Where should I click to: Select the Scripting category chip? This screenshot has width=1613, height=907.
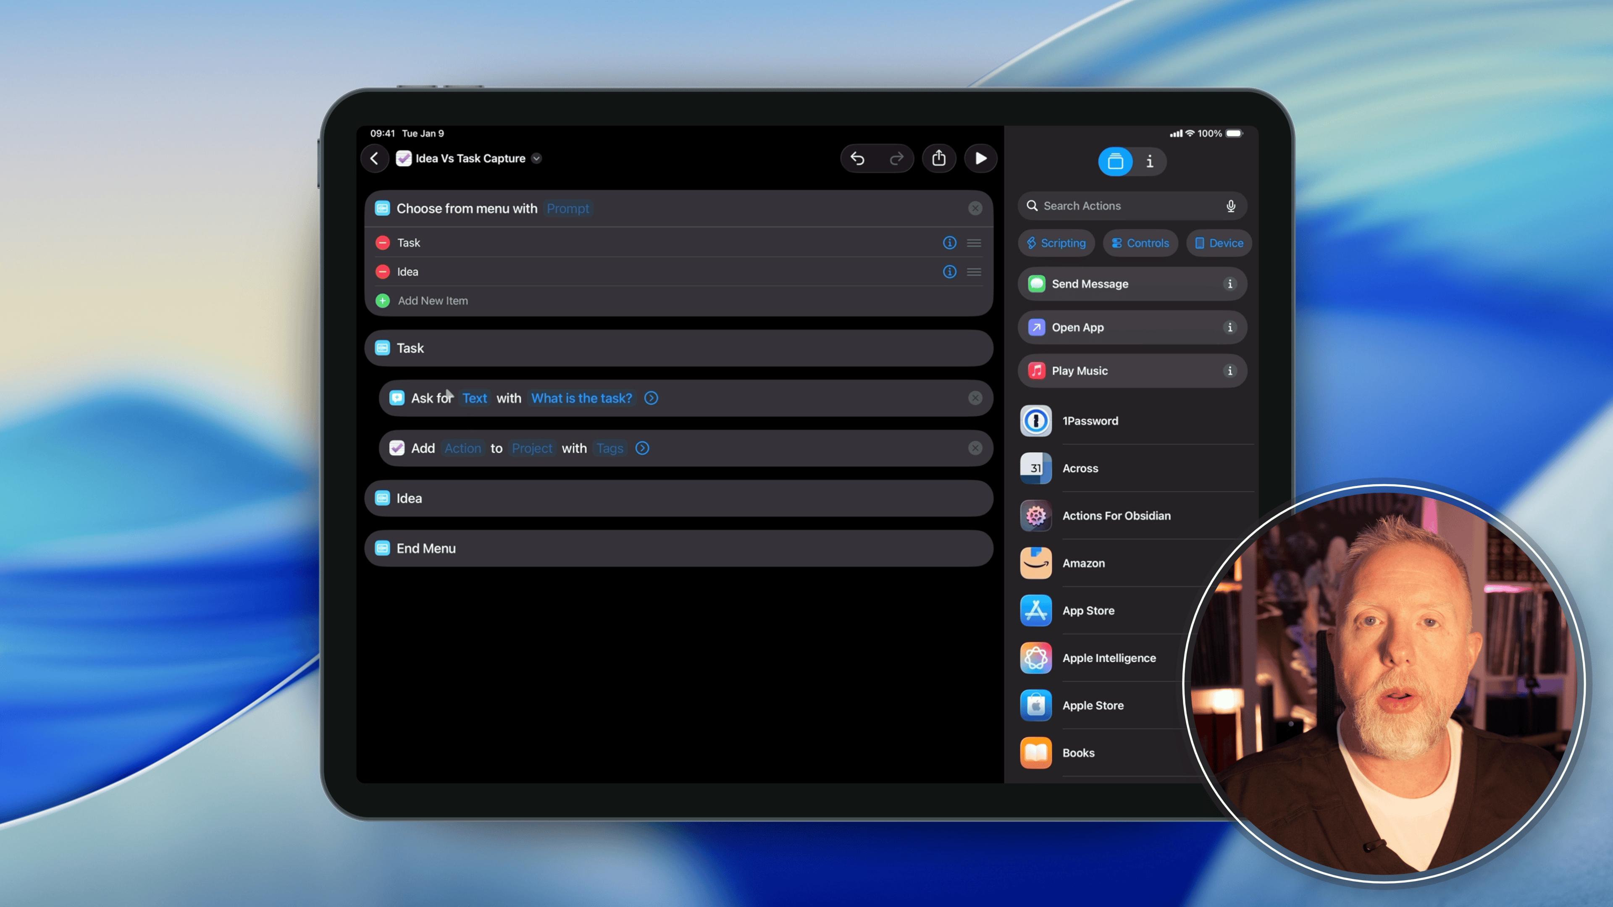click(1056, 243)
